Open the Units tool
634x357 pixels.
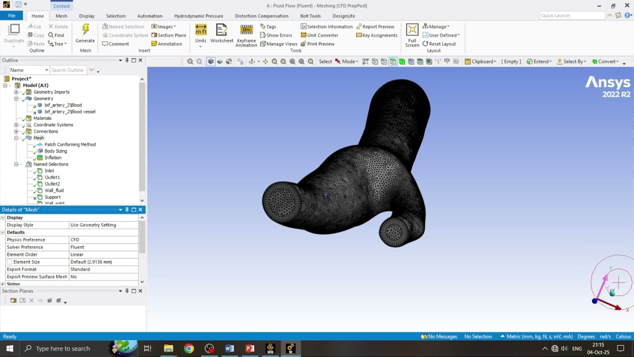(201, 35)
